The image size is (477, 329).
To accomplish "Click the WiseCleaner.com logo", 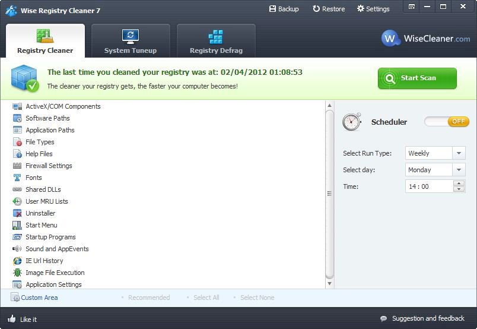I will pyautogui.click(x=425, y=39).
